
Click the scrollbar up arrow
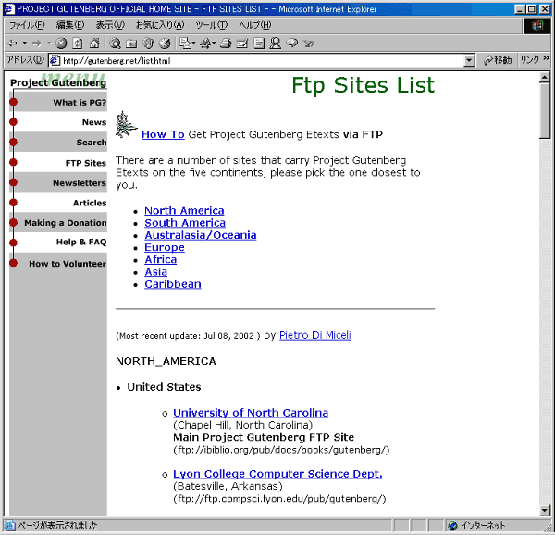tap(545, 78)
